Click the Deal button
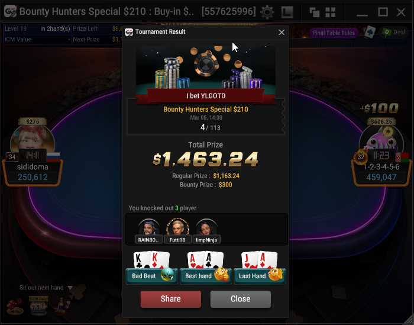 [x=393, y=33]
